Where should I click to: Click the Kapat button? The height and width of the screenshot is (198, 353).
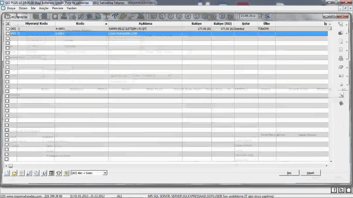pos(311,173)
